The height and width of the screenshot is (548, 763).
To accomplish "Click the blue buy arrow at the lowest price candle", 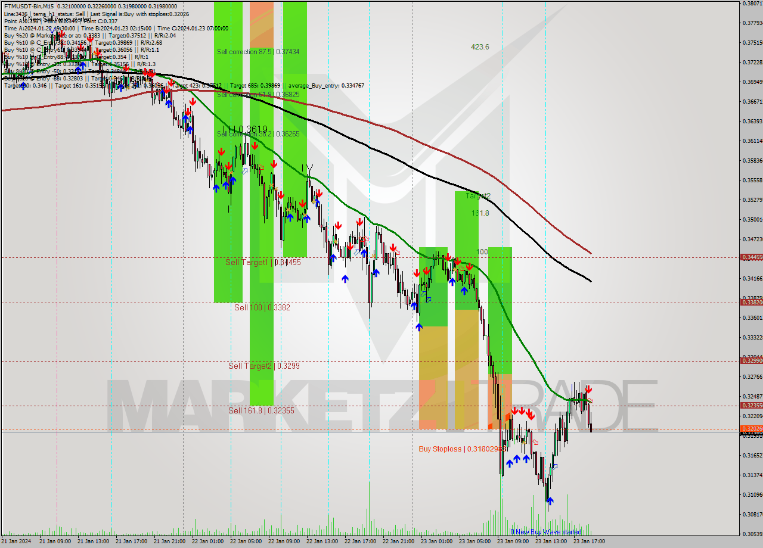I will [x=549, y=501].
